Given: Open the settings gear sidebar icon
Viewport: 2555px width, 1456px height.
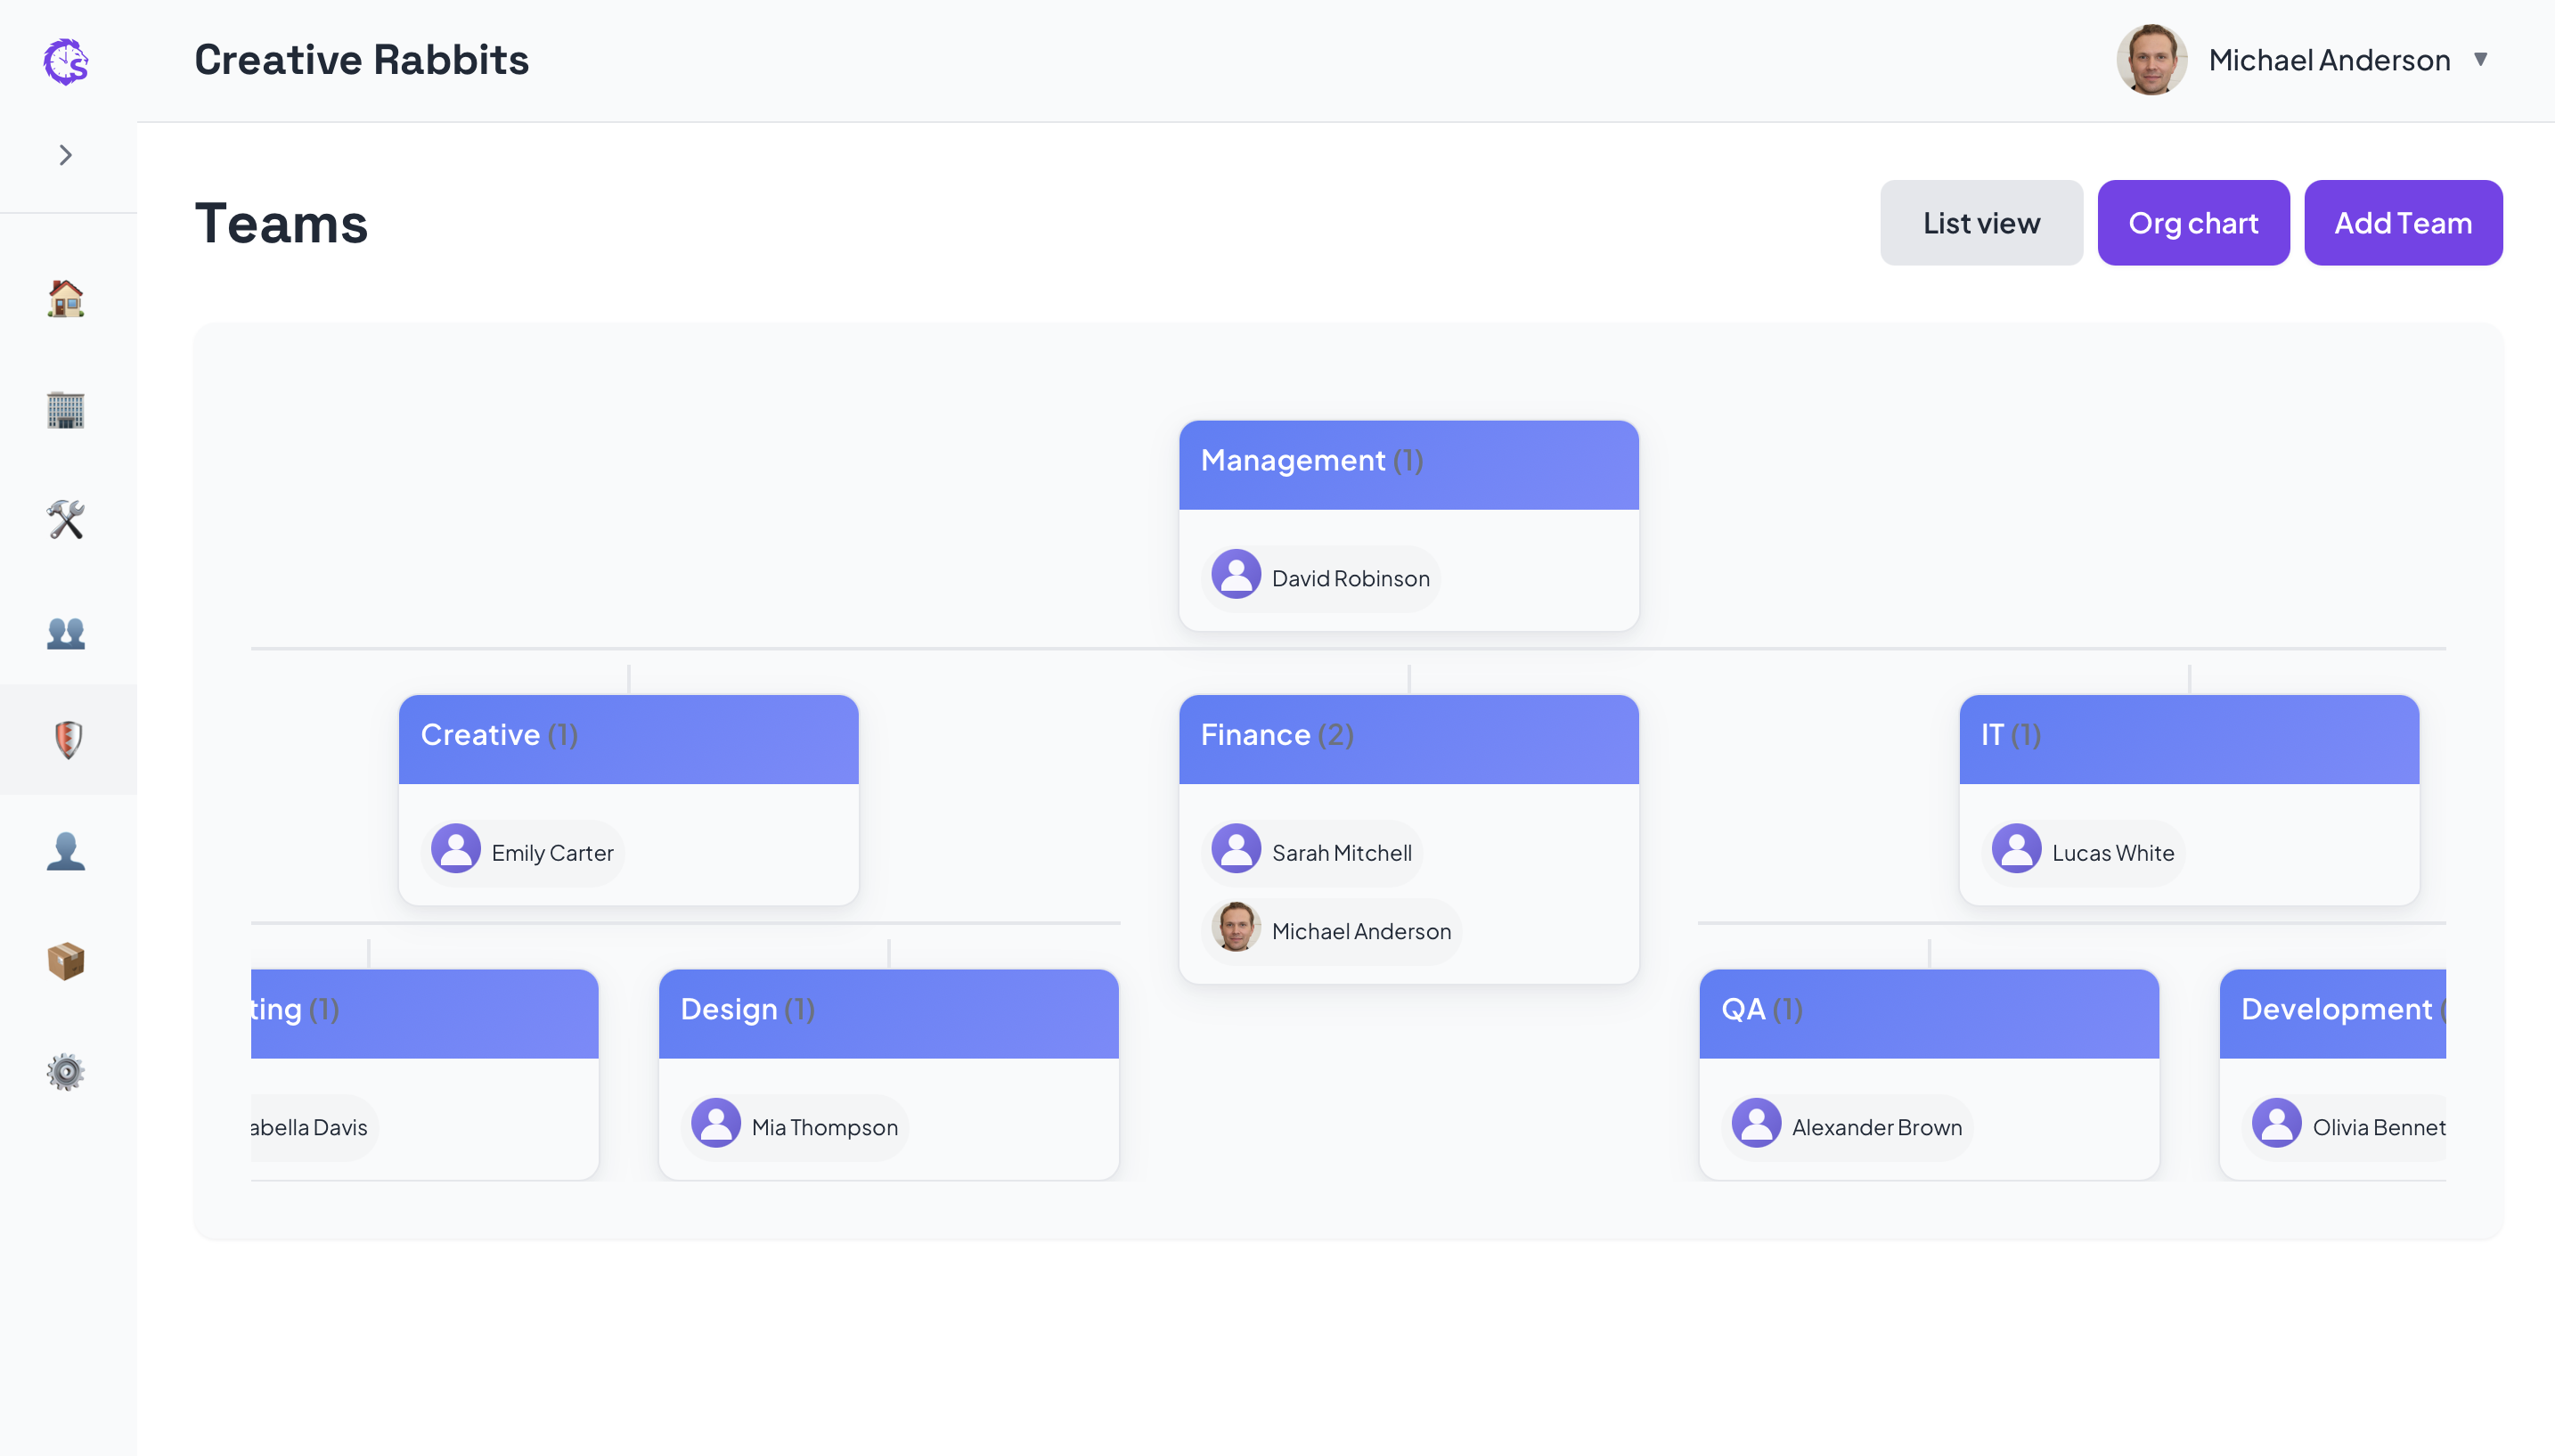Looking at the screenshot, I should coord(66,1072).
